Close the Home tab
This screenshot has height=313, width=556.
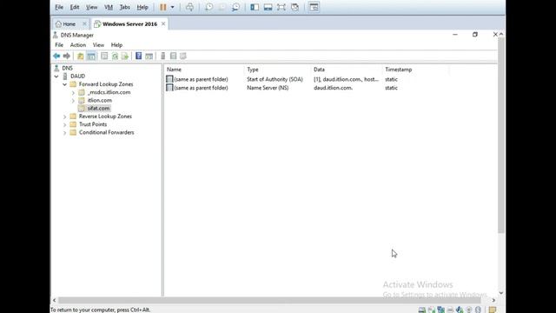84,23
